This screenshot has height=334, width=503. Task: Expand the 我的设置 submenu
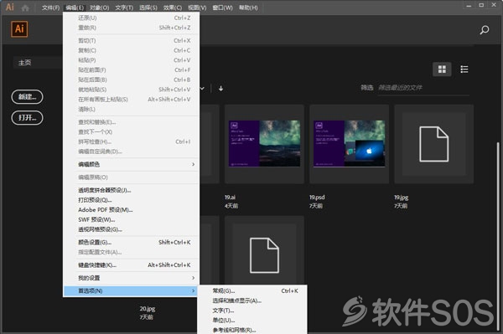coord(132,278)
